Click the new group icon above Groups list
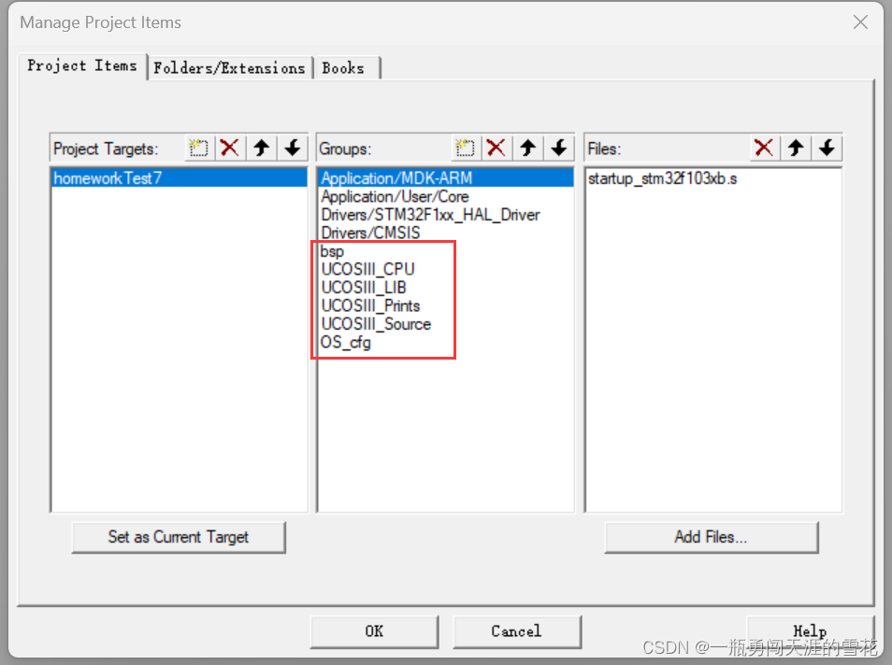The height and width of the screenshot is (665, 892). click(x=465, y=148)
